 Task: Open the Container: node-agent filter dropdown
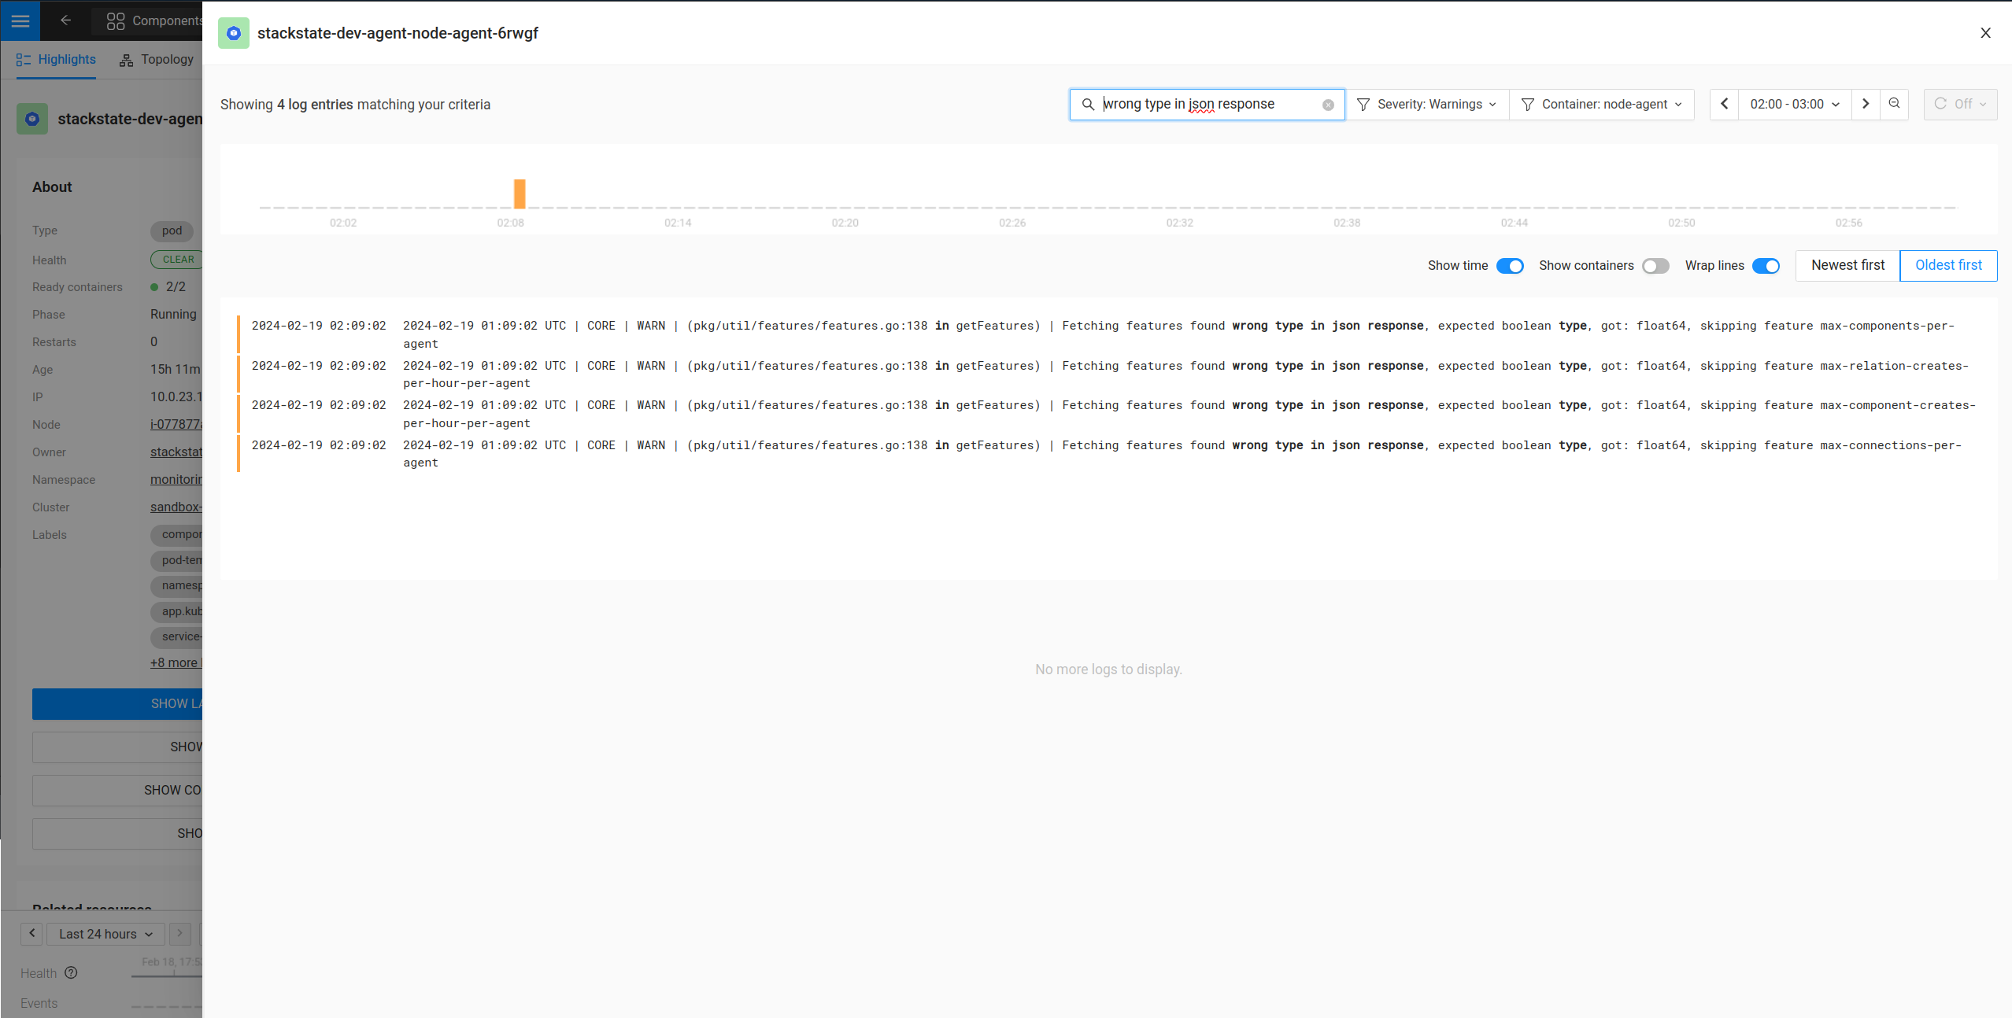1602,104
